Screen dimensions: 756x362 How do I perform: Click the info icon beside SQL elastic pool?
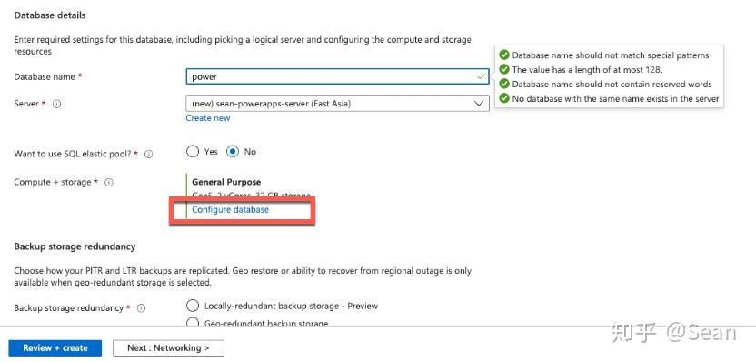pos(149,154)
